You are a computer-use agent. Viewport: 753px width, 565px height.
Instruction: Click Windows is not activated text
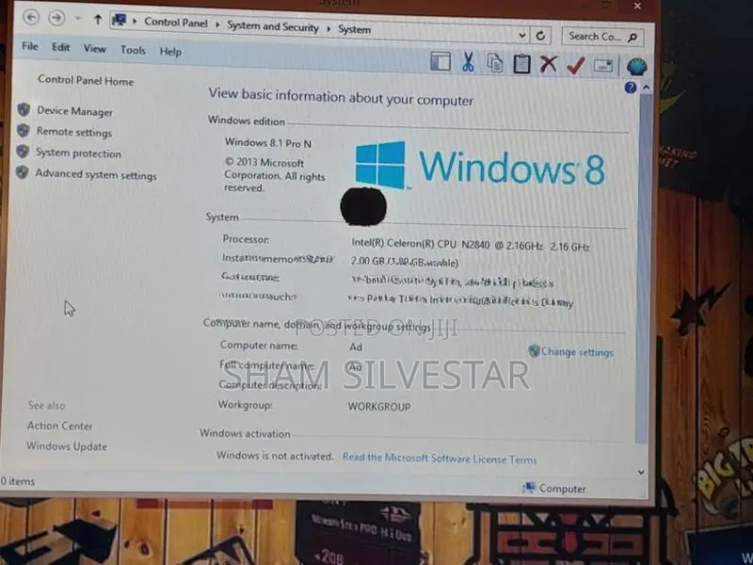pos(275,456)
